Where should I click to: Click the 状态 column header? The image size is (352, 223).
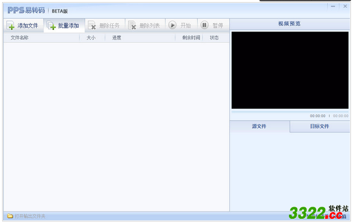click(216, 38)
